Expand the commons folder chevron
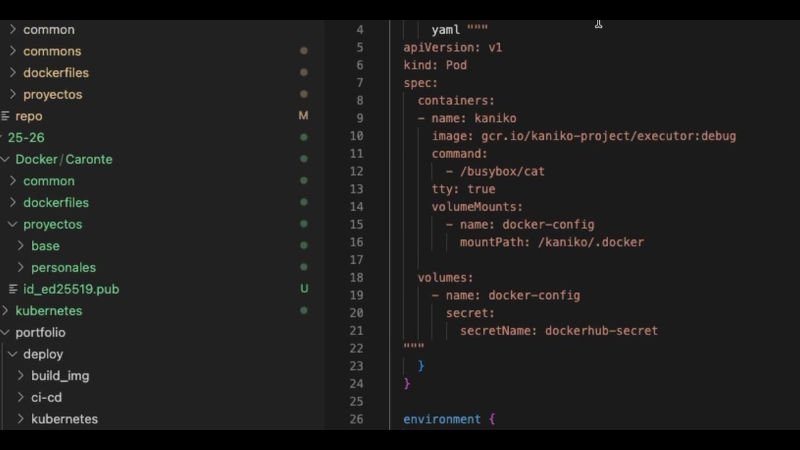Viewport: 800px width, 450px height. tap(12, 51)
